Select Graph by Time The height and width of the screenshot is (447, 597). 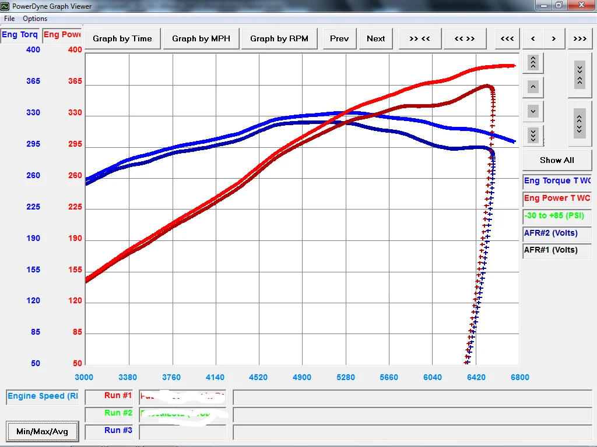[x=122, y=39]
